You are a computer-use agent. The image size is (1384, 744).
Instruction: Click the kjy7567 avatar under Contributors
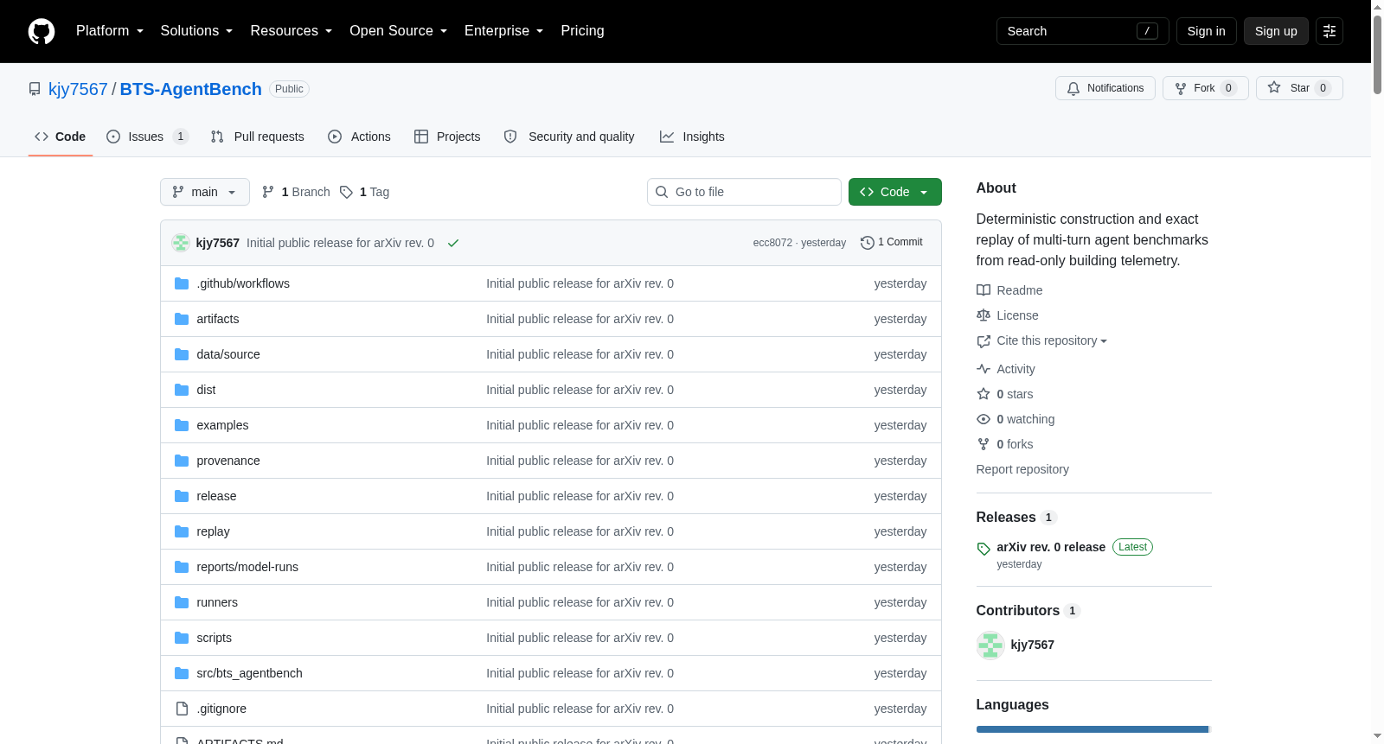pyautogui.click(x=990, y=645)
